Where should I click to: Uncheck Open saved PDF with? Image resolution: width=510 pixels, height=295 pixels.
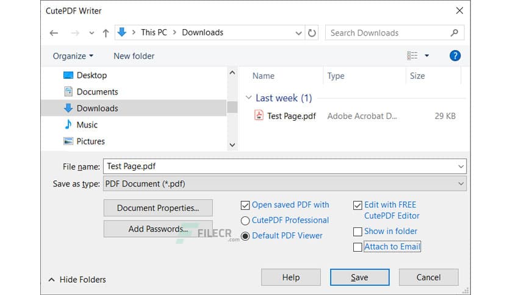click(245, 205)
